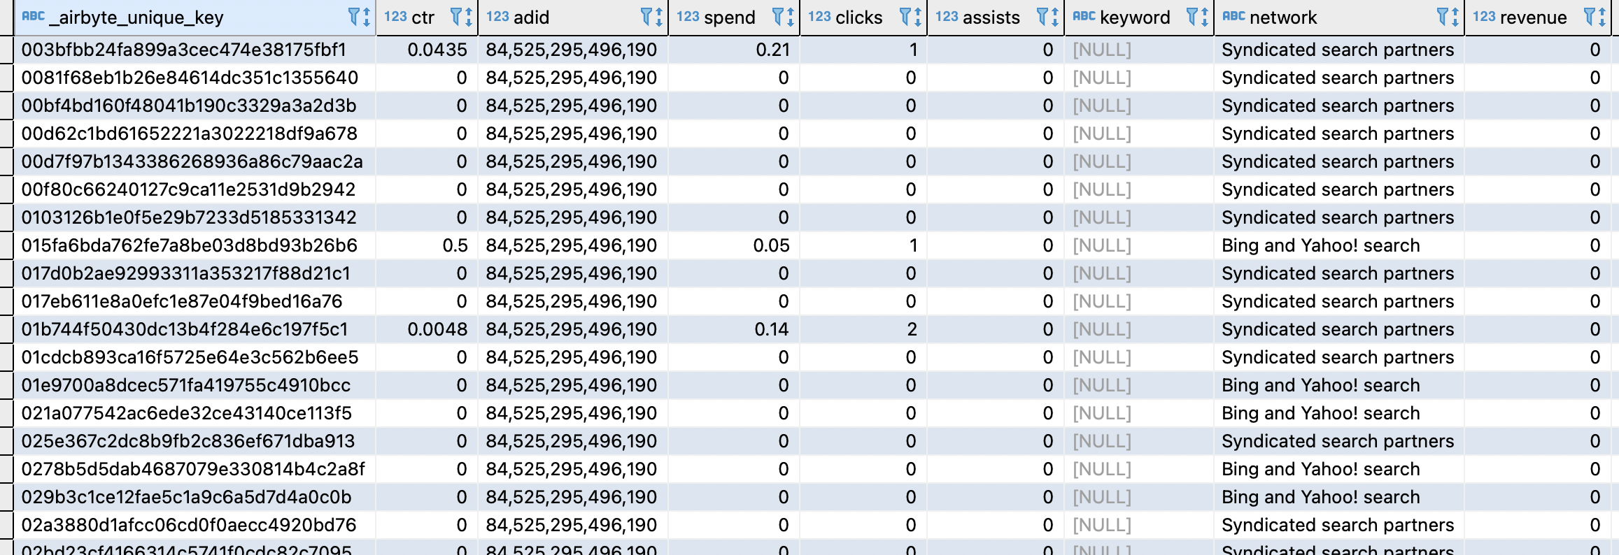This screenshot has height=555, width=1619.
Task: Click cell 021a077542ac6ede32ce43140ce113f5
Action: pyautogui.click(x=195, y=413)
